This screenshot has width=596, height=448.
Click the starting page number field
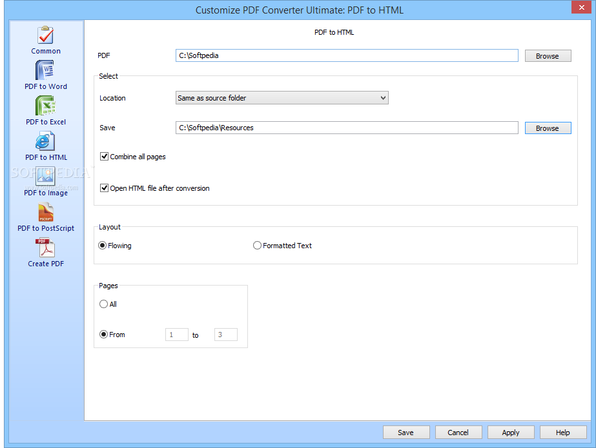pos(177,335)
